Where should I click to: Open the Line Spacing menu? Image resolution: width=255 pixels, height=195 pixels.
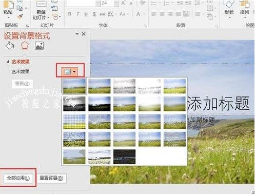pos(199,3)
